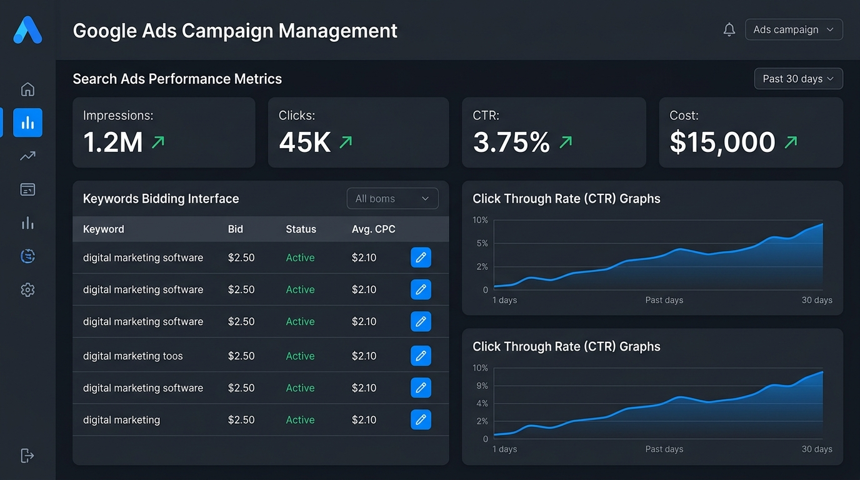Select the Impressions 1.2M metric card
The image size is (860, 480).
[164, 132]
